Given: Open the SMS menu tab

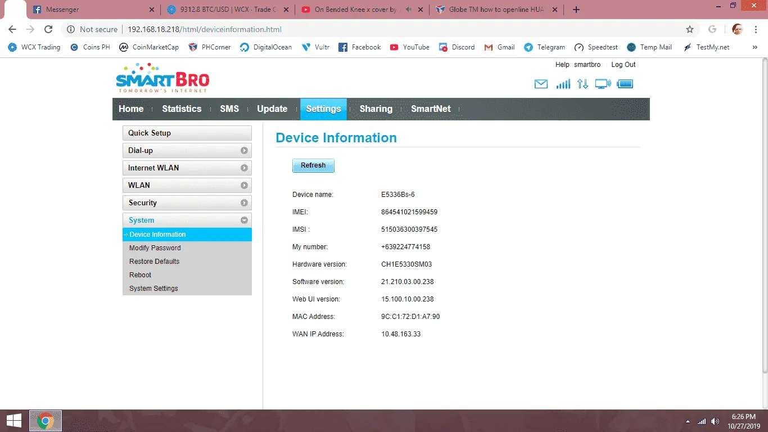Looking at the screenshot, I should [x=229, y=109].
